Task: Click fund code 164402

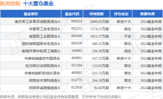Action: [x=77, y=51]
